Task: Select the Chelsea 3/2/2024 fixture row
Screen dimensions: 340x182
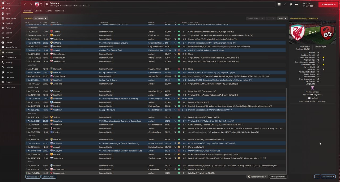Action: tap(156, 91)
